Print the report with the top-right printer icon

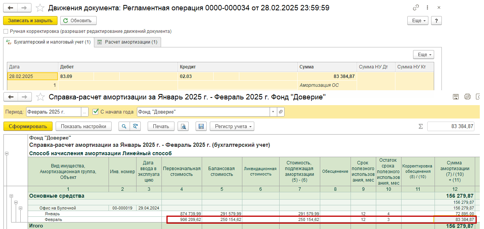click(x=467, y=97)
